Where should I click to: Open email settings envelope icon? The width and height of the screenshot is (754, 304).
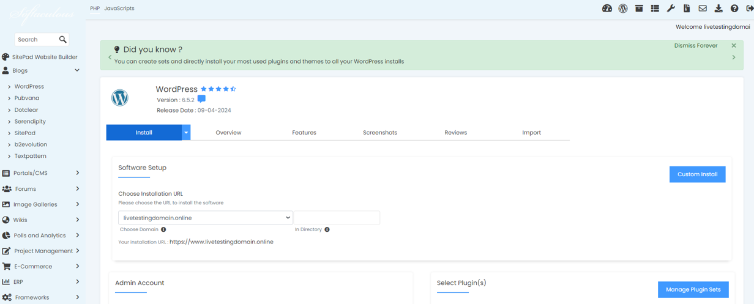[703, 9]
